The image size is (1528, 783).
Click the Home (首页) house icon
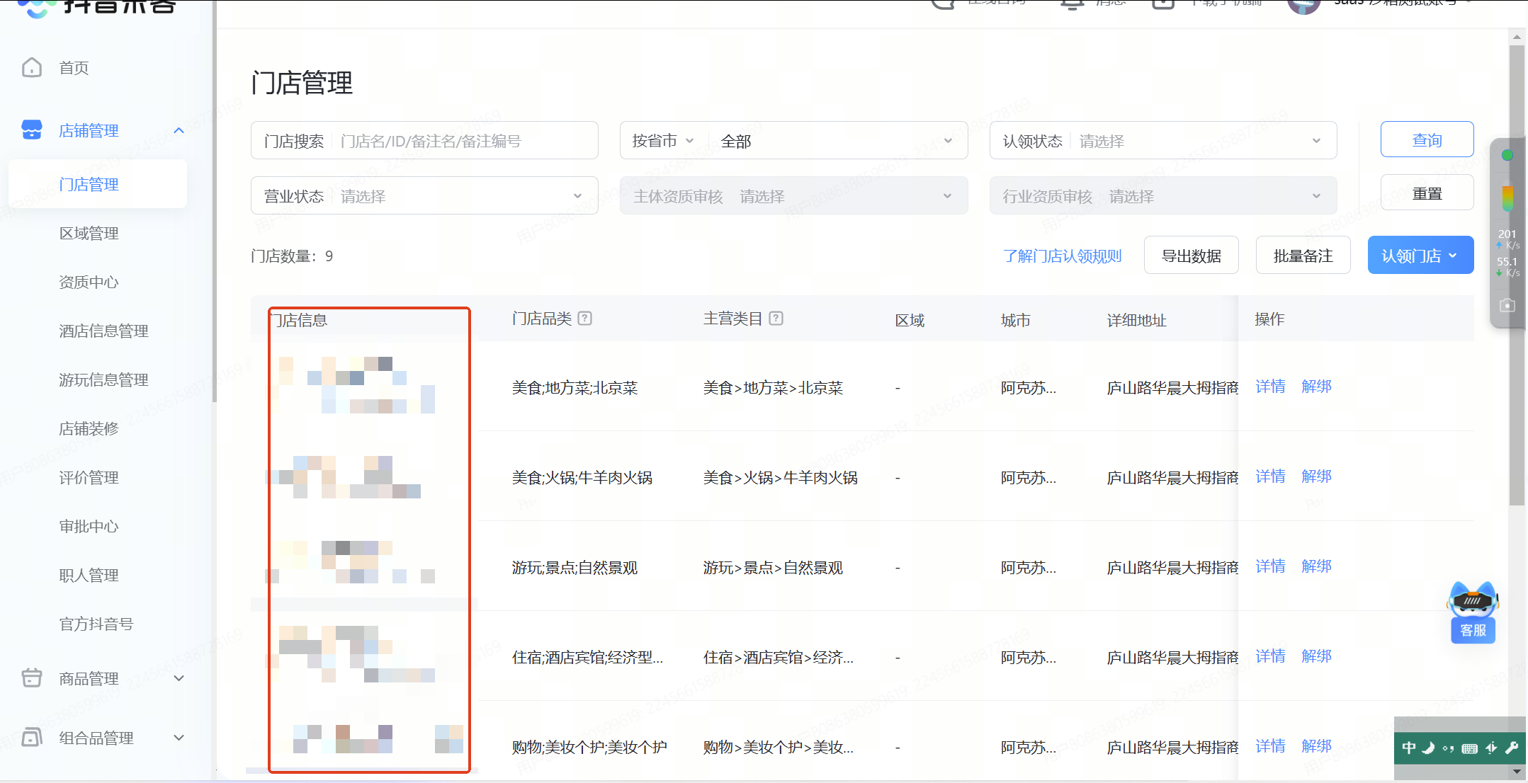click(32, 67)
